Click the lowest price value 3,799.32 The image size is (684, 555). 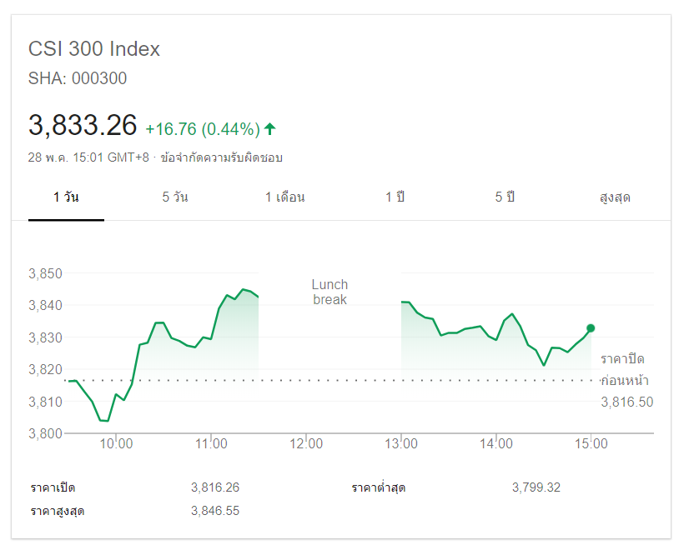click(536, 487)
